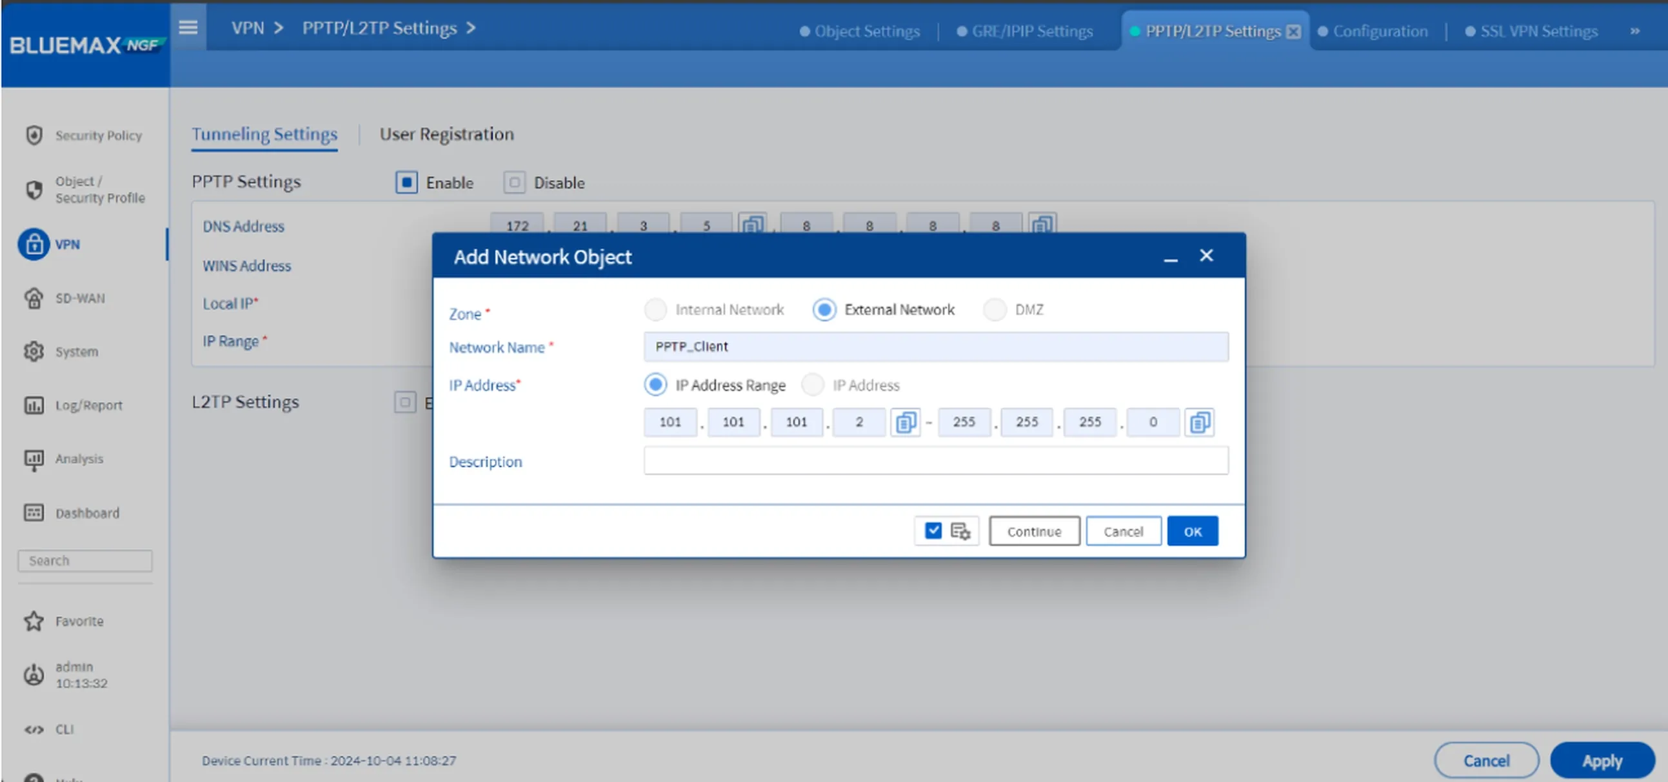1668x782 pixels.
Task: Open GRE/IPIP Settings tab
Action: (1024, 31)
